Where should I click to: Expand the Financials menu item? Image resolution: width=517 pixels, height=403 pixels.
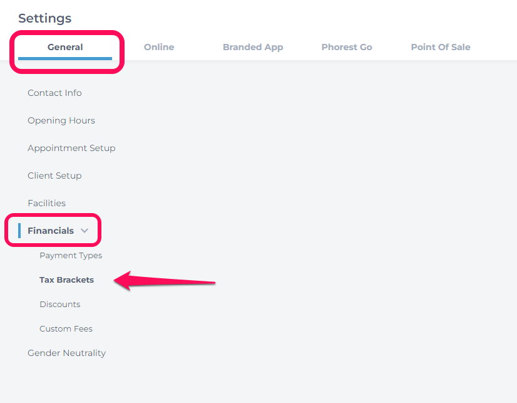[51, 231]
